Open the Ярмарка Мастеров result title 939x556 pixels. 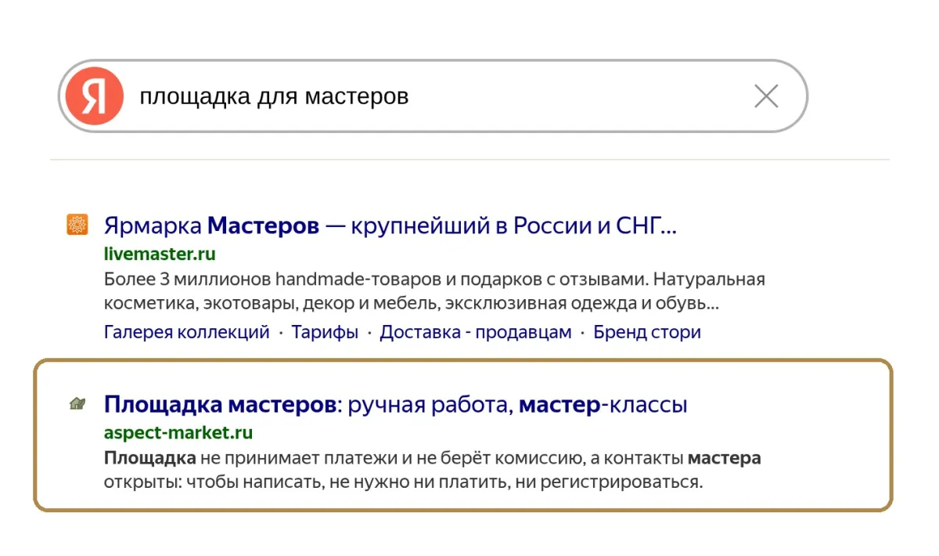(x=390, y=226)
